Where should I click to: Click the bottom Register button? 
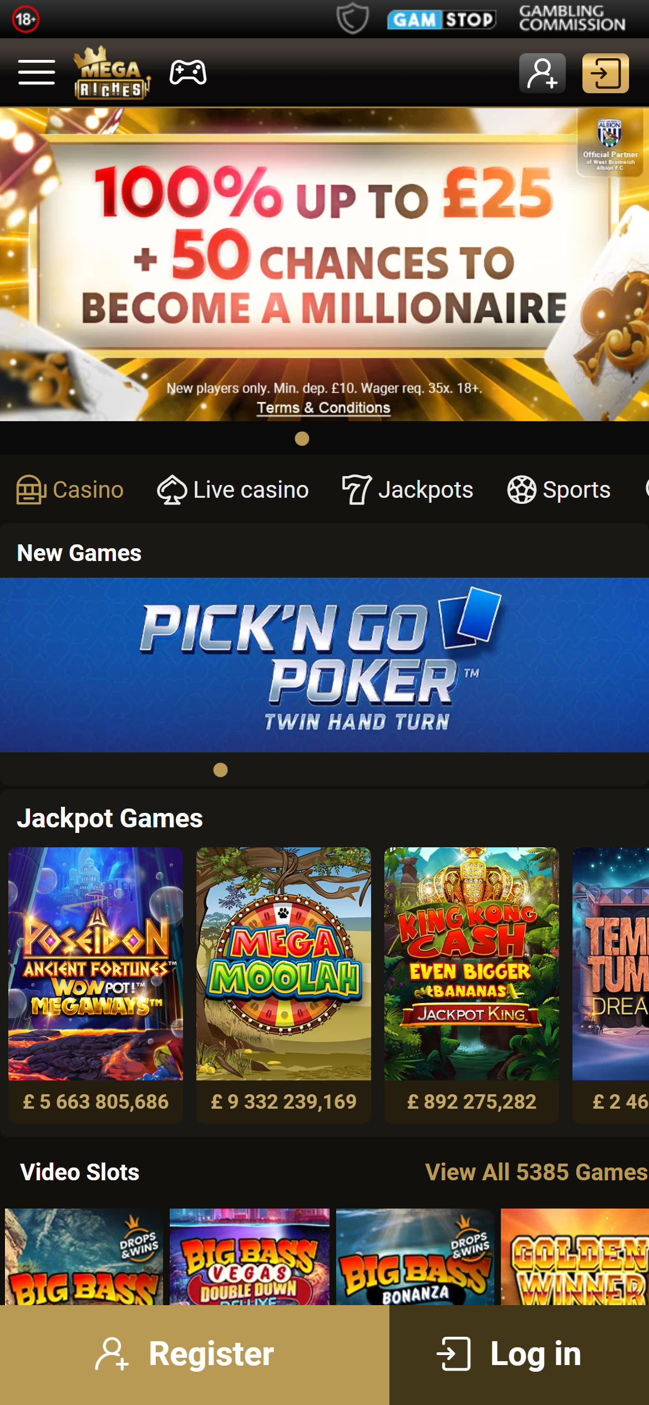point(195,1355)
